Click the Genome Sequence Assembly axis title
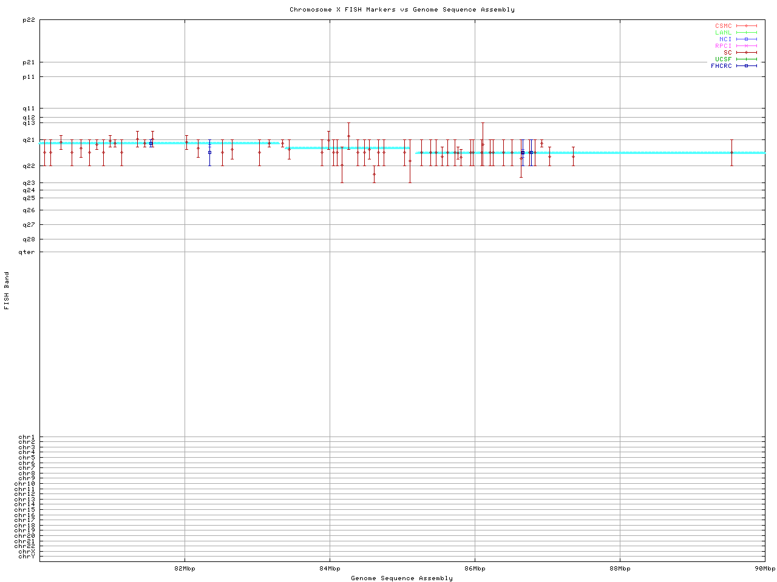The width and height of the screenshot is (777, 582). [402, 578]
